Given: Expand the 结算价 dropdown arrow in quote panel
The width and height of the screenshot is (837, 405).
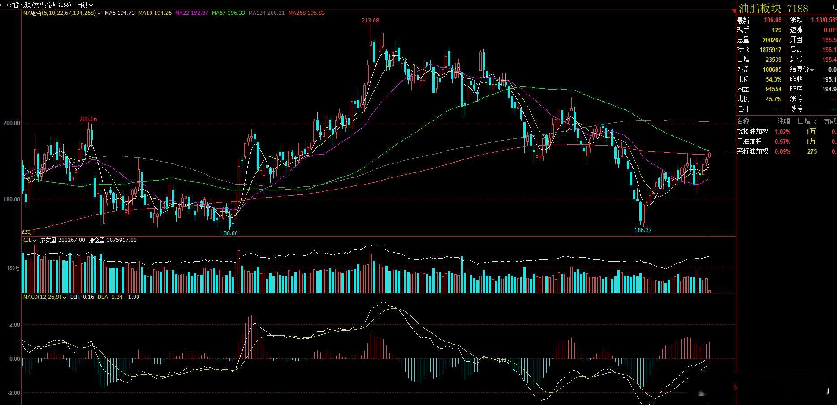Looking at the screenshot, I should [812, 70].
